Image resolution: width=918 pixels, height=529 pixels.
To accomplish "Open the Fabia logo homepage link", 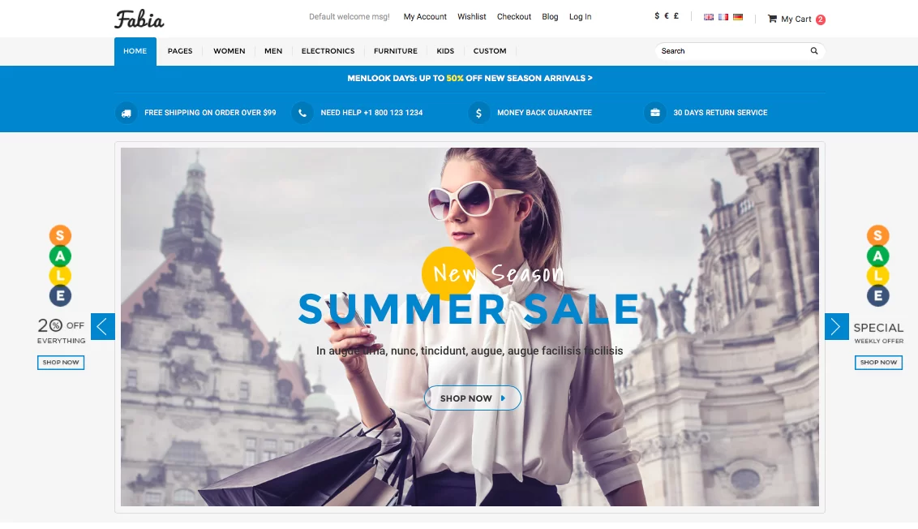I will pos(139,19).
